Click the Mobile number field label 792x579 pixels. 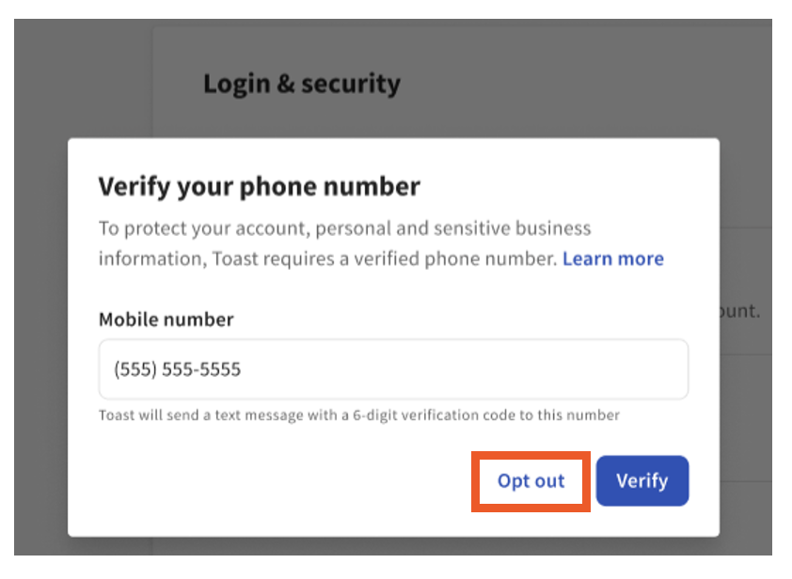click(x=166, y=320)
